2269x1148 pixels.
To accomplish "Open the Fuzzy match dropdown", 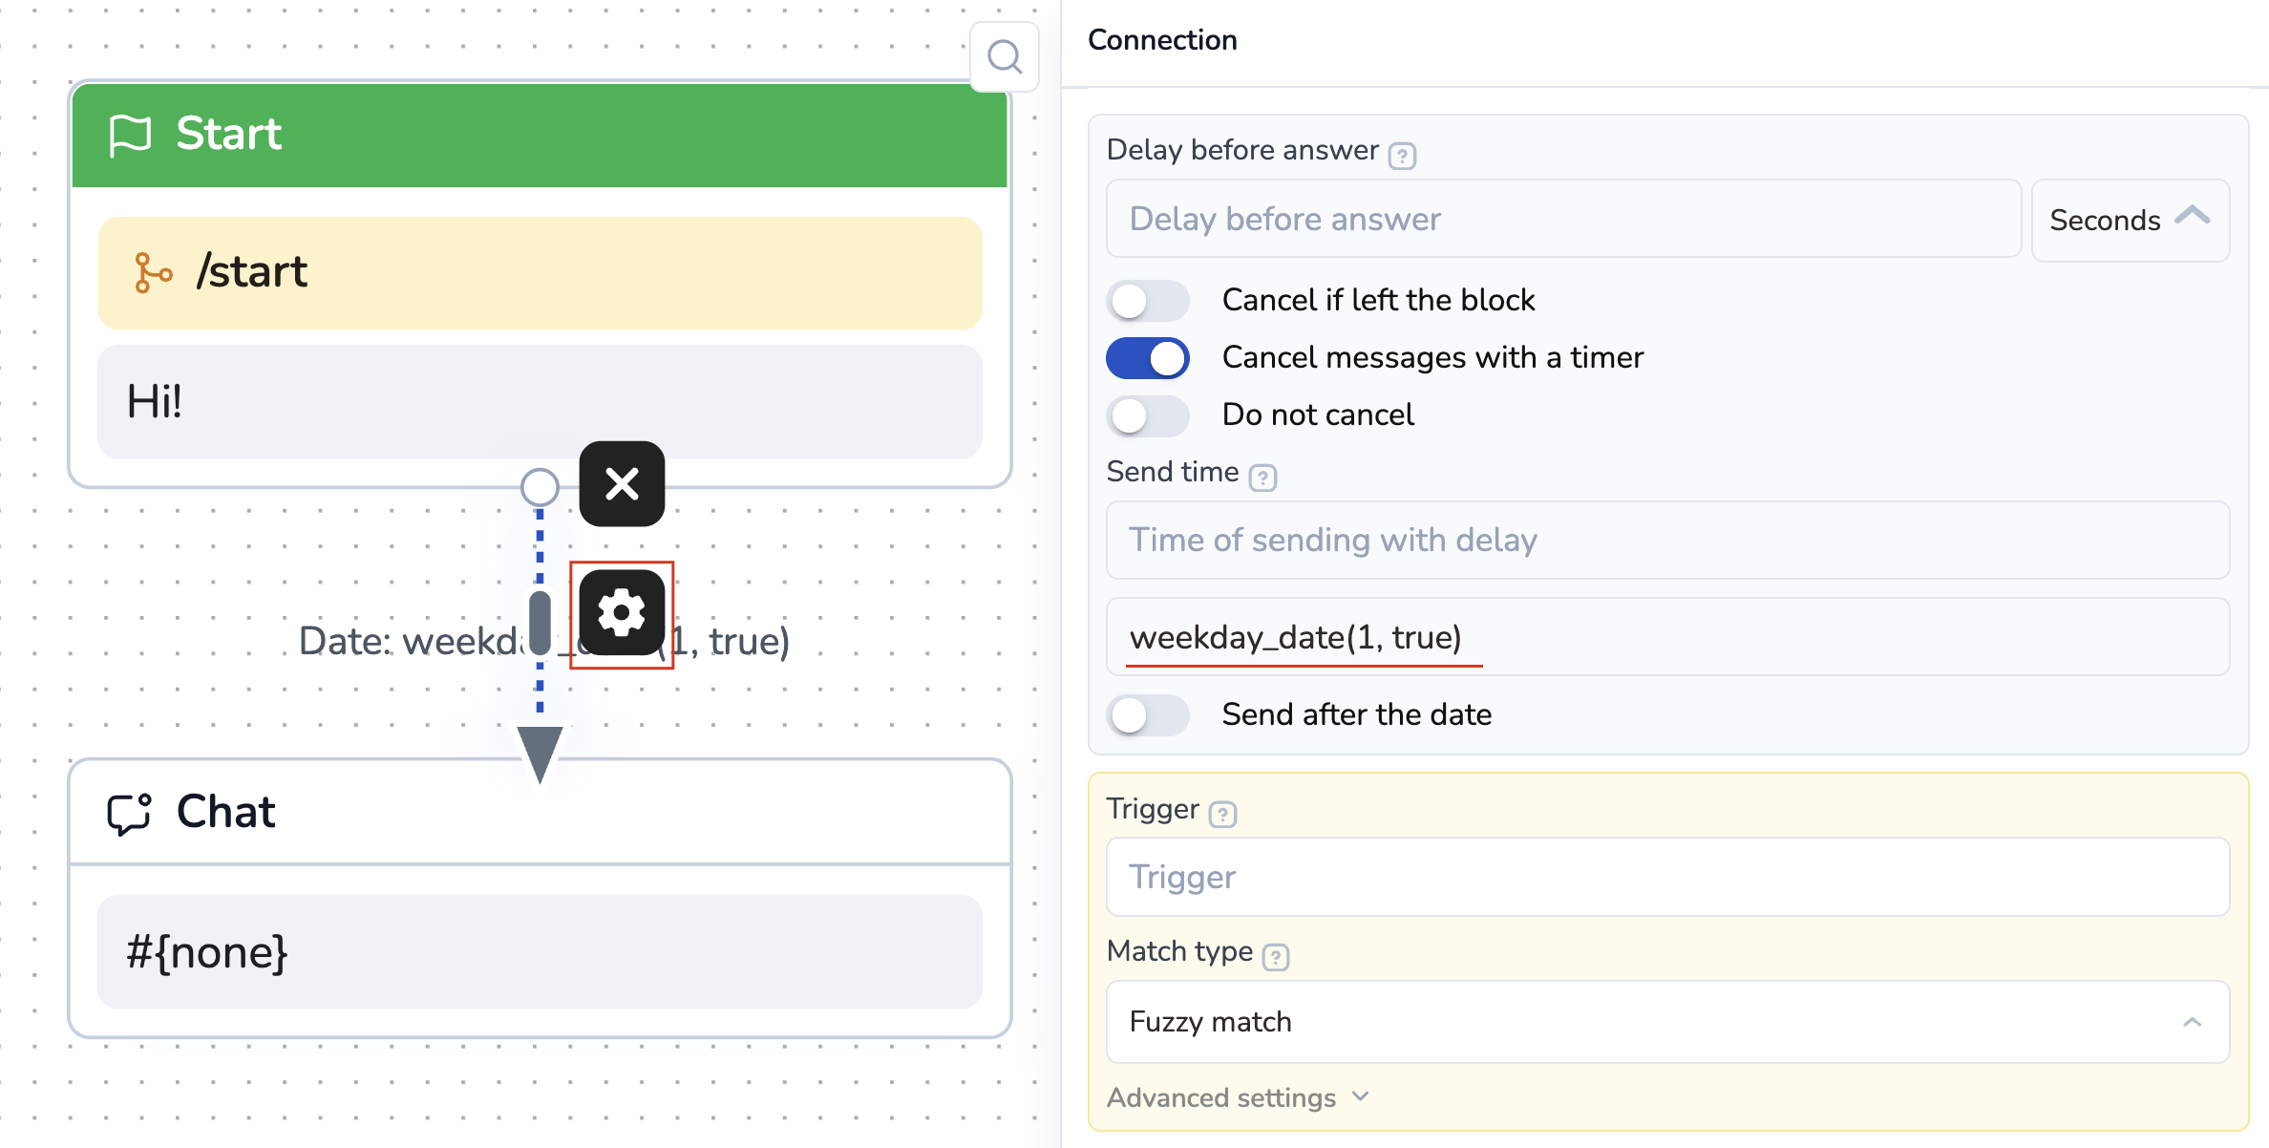I will click(x=1666, y=1022).
